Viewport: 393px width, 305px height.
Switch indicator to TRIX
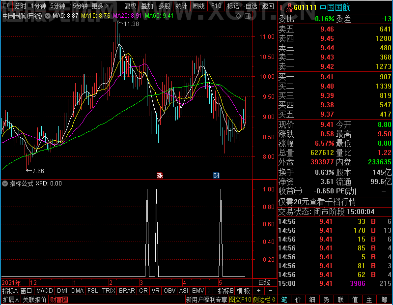pyautogui.click(x=109, y=291)
